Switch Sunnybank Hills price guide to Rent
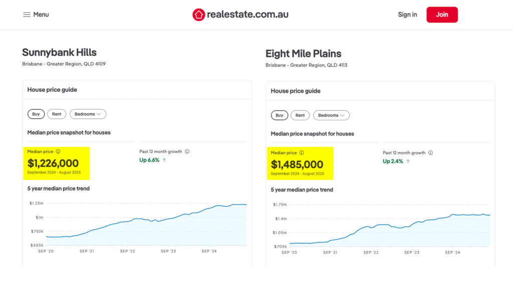Screen dimensions: 513x289 click(57, 114)
